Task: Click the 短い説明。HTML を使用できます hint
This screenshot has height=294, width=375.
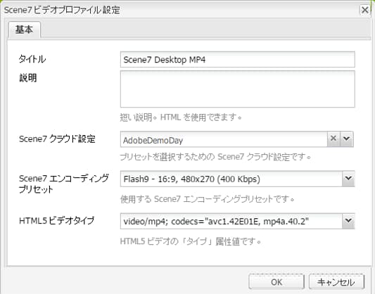Action: (181, 117)
